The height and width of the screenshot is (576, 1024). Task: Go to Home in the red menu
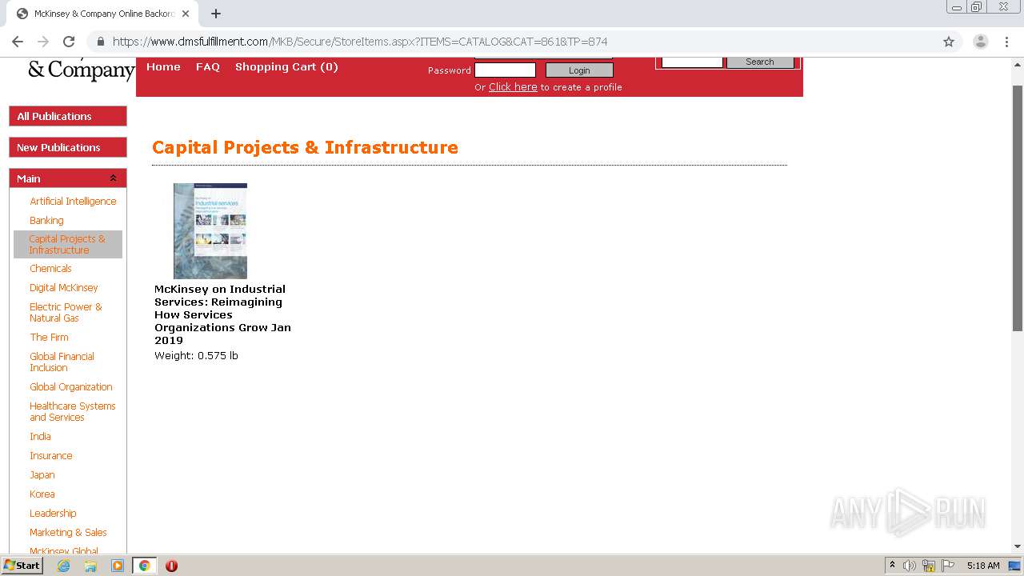[x=163, y=67]
